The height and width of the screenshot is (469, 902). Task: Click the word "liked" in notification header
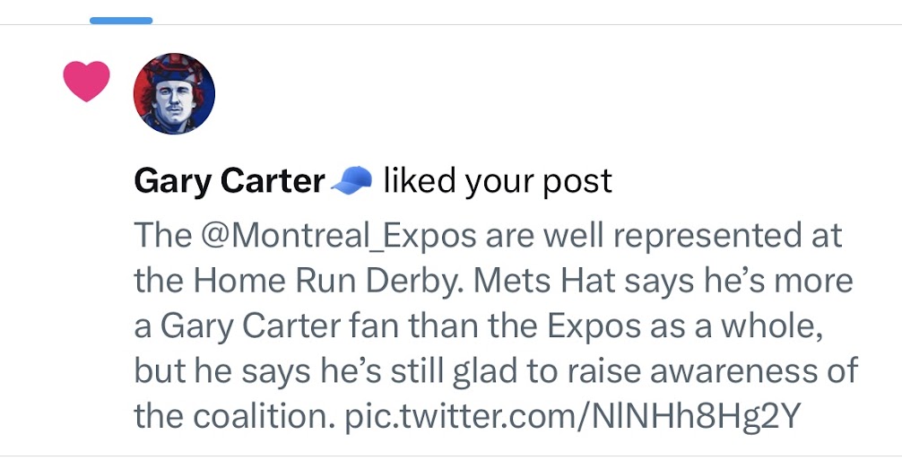421,181
